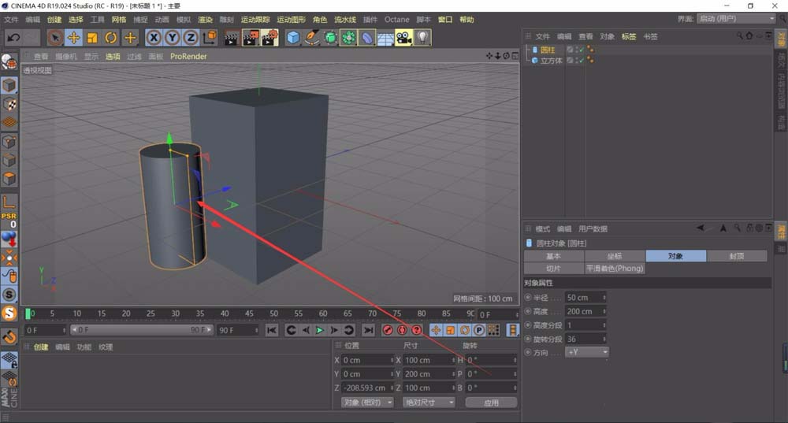Screen dimensions: 788x423
Task: Toggle the 圆柱 green enable checkmark
Action: 581,50
